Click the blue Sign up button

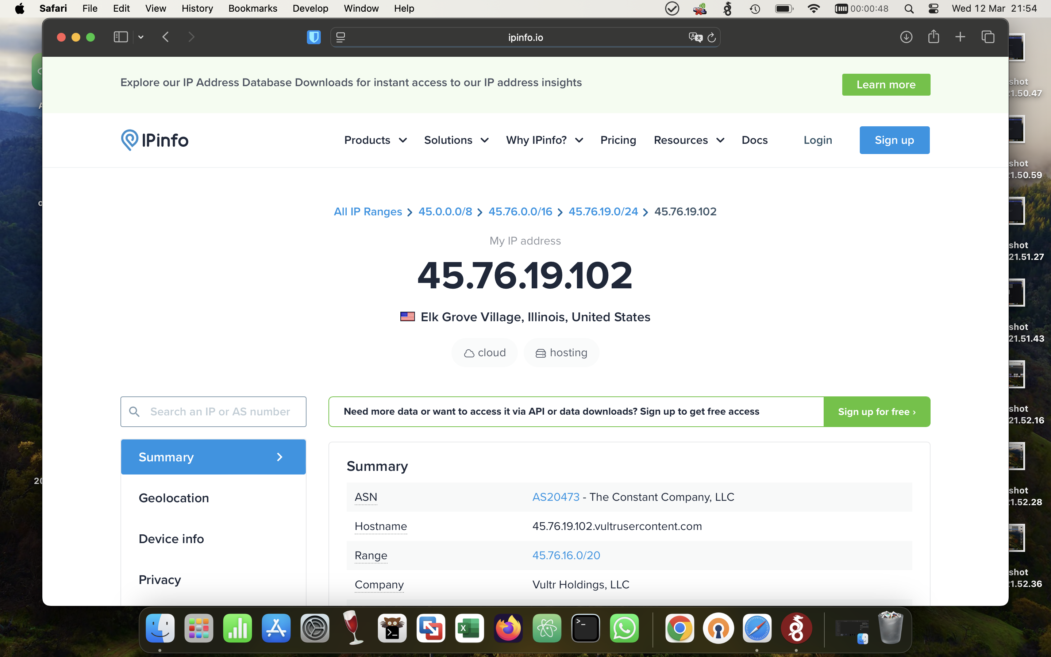[x=894, y=140]
